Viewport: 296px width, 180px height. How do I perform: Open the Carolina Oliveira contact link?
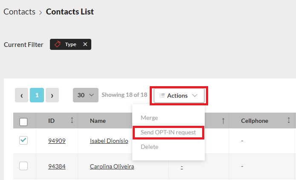(x=112, y=166)
